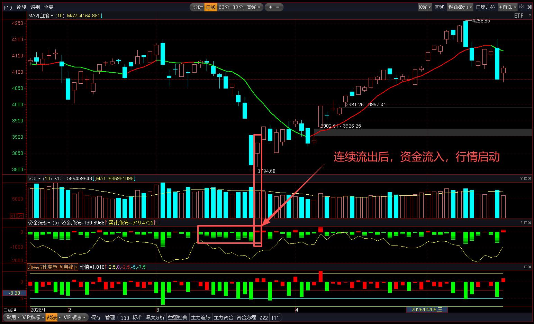This screenshot has width=534, height=324.
Task: Open the K线 chart type dropdown
Action: 425,7
